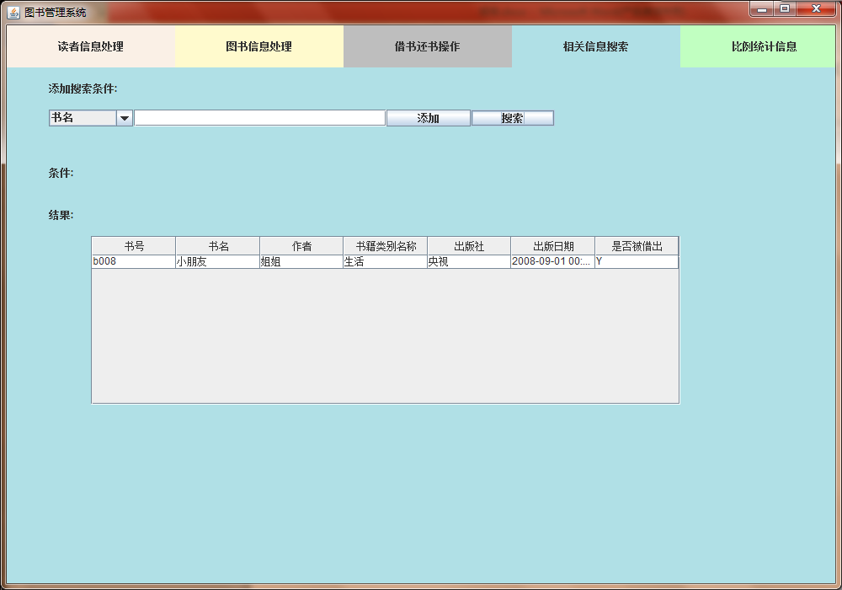Click the 出版日期 column header

coord(553,246)
